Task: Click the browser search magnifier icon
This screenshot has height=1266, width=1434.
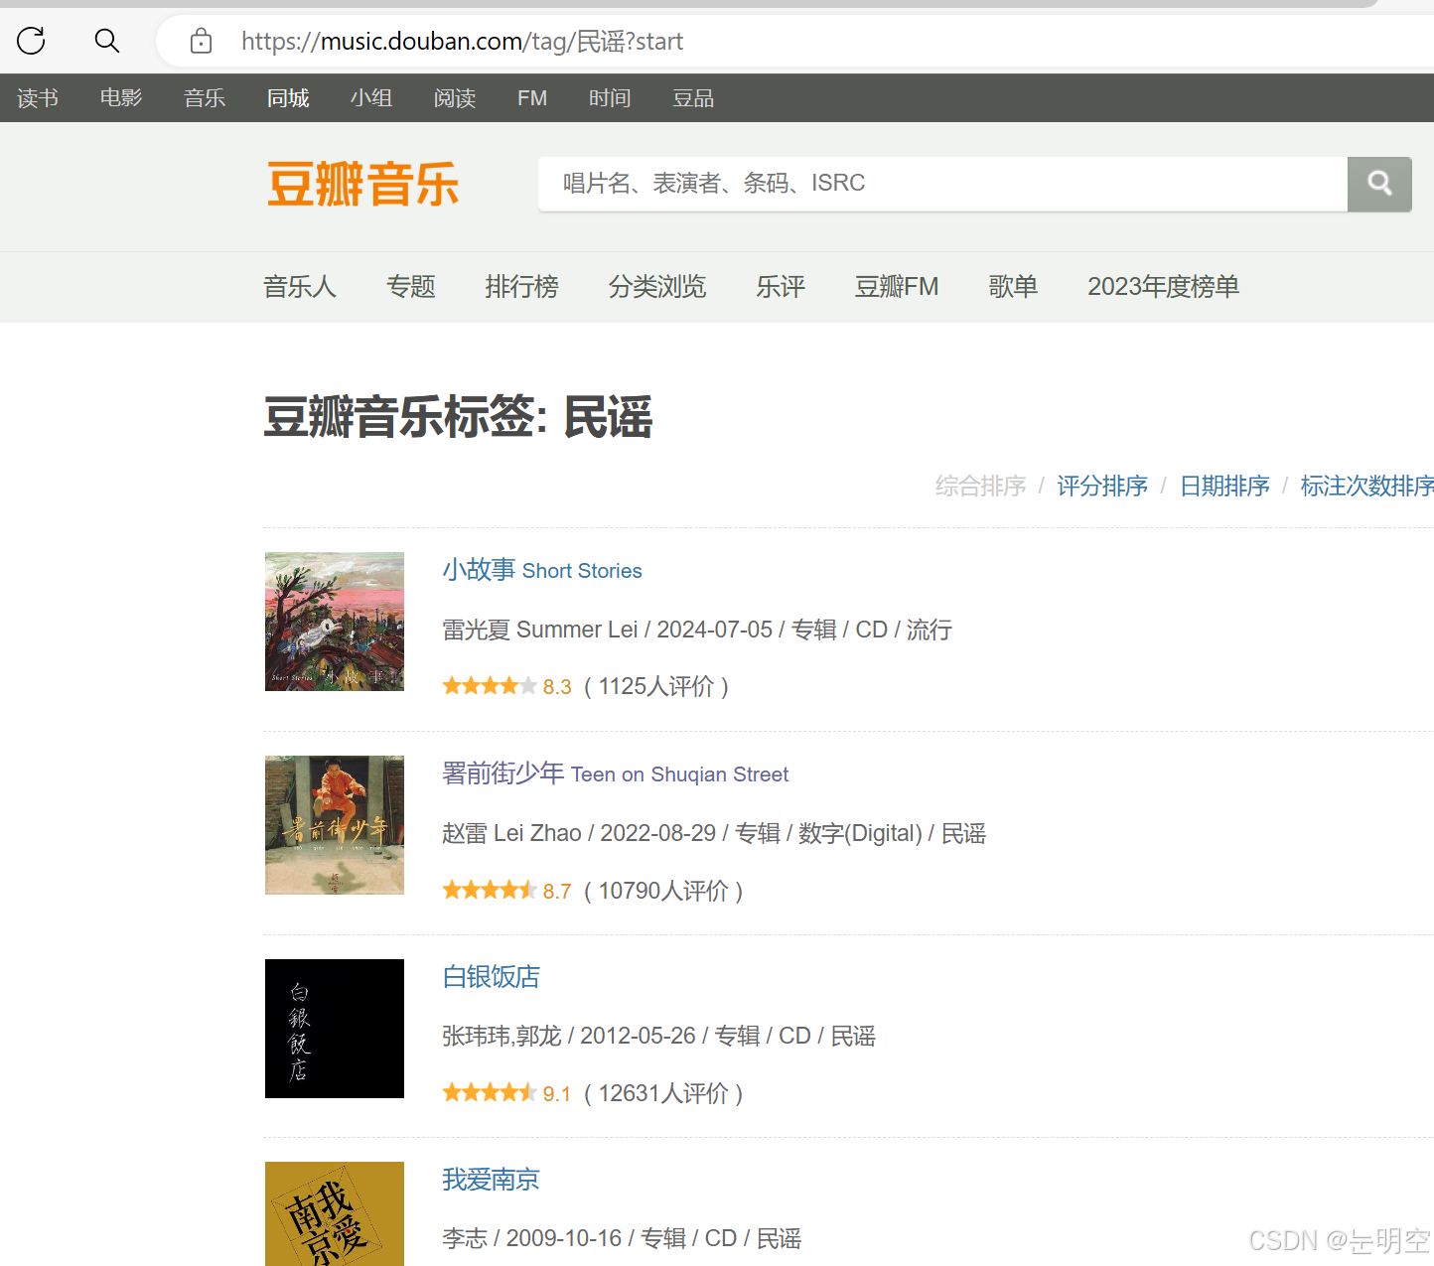Action: (x=106, y=41)
